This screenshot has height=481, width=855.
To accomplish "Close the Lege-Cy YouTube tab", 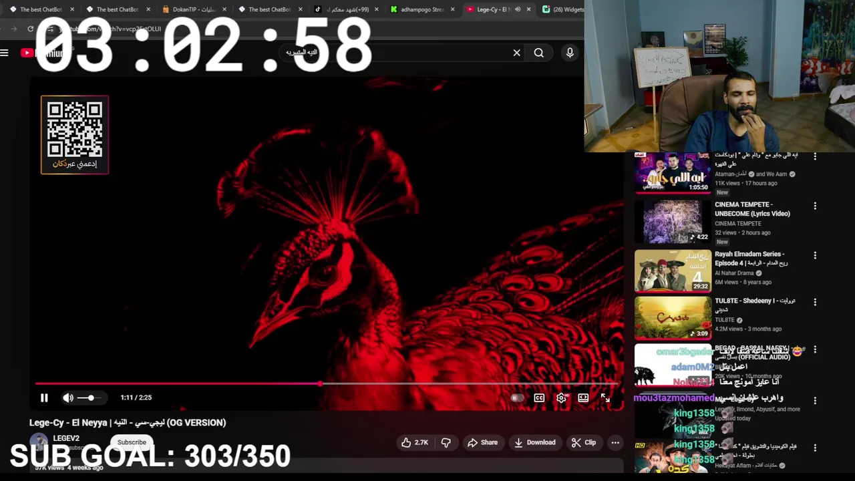I will point(529,9).
